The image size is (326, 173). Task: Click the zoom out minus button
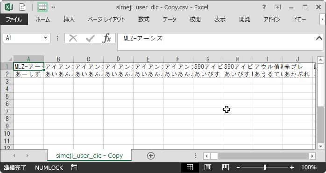(238, 167)
